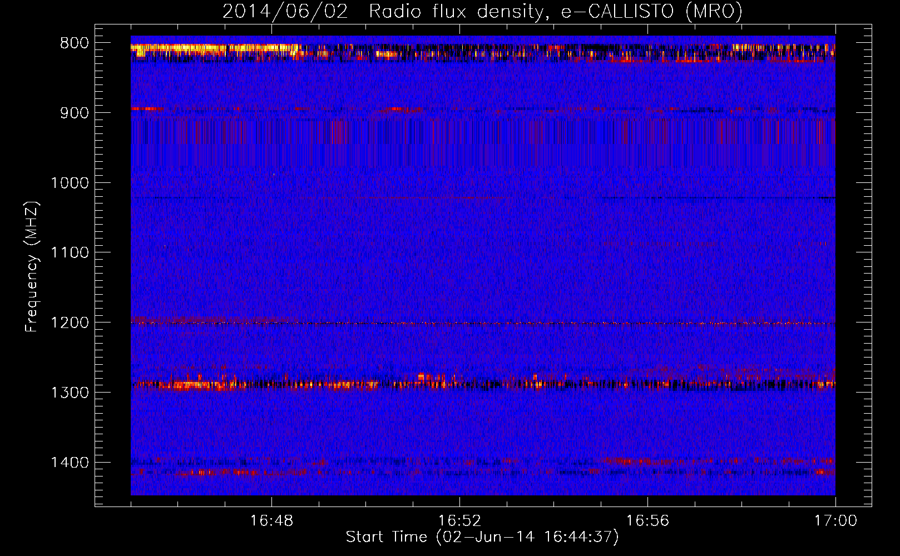Click the 16:48 time axis label

[271, 521]
